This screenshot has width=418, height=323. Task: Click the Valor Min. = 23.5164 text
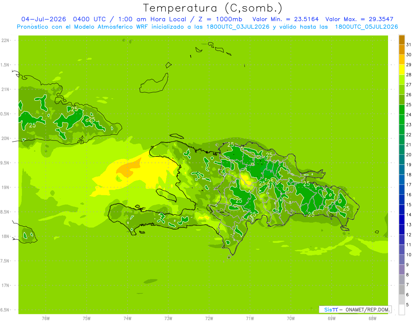click(286, 19)
